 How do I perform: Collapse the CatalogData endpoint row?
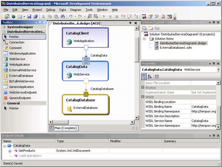5,146
